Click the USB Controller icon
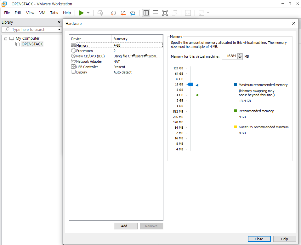 73,67
